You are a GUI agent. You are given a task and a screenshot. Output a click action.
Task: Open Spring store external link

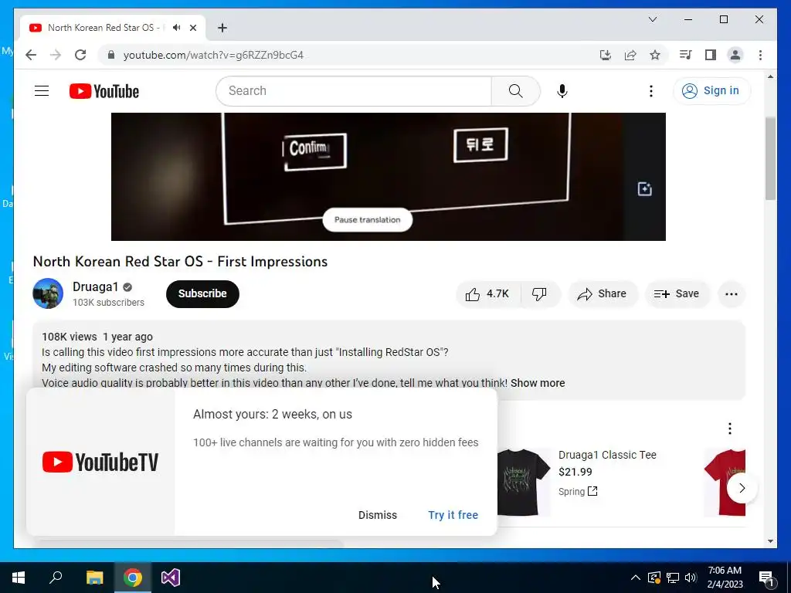(x=578, y=491)
